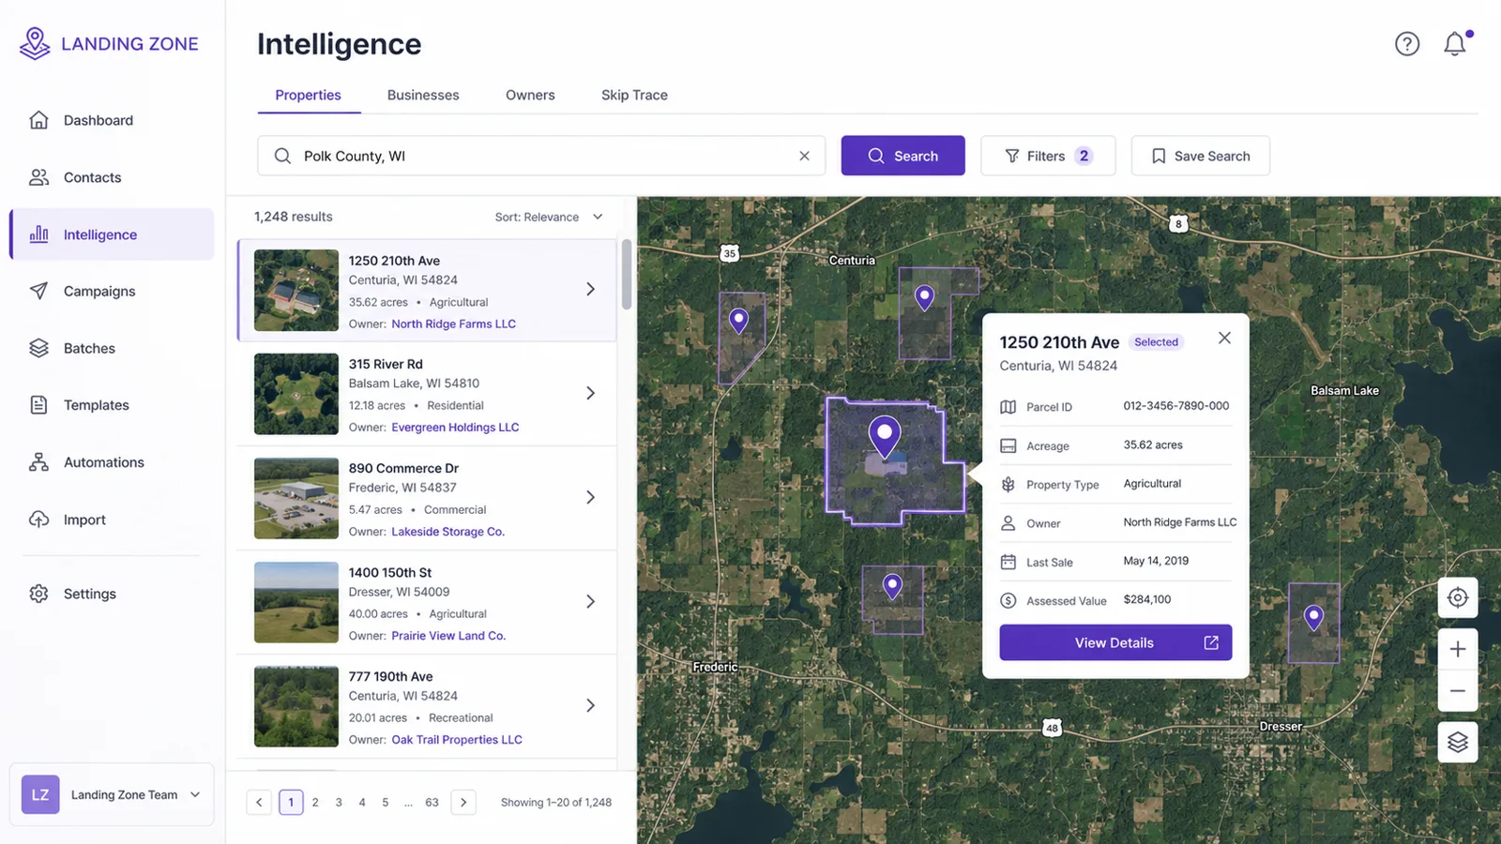Zoom in on the map
Viewport: 1501px width, 844px height.
click(x=1458, y=649)
